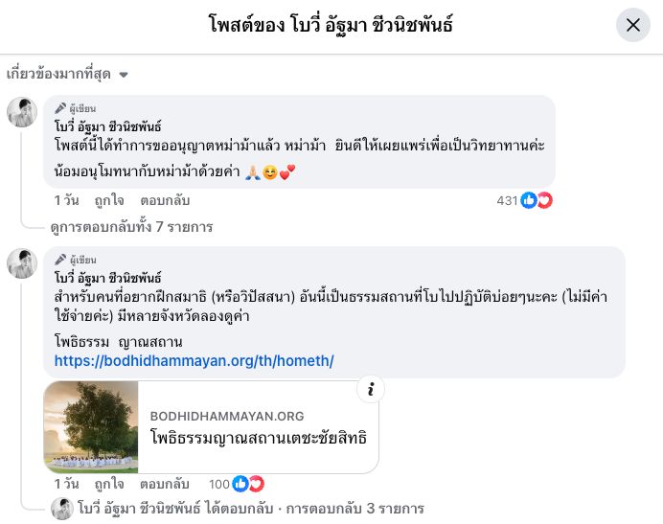Open the โพธิธรรมญาณสถานเตชะชัยสิทธิ preview title

point(259,437)
